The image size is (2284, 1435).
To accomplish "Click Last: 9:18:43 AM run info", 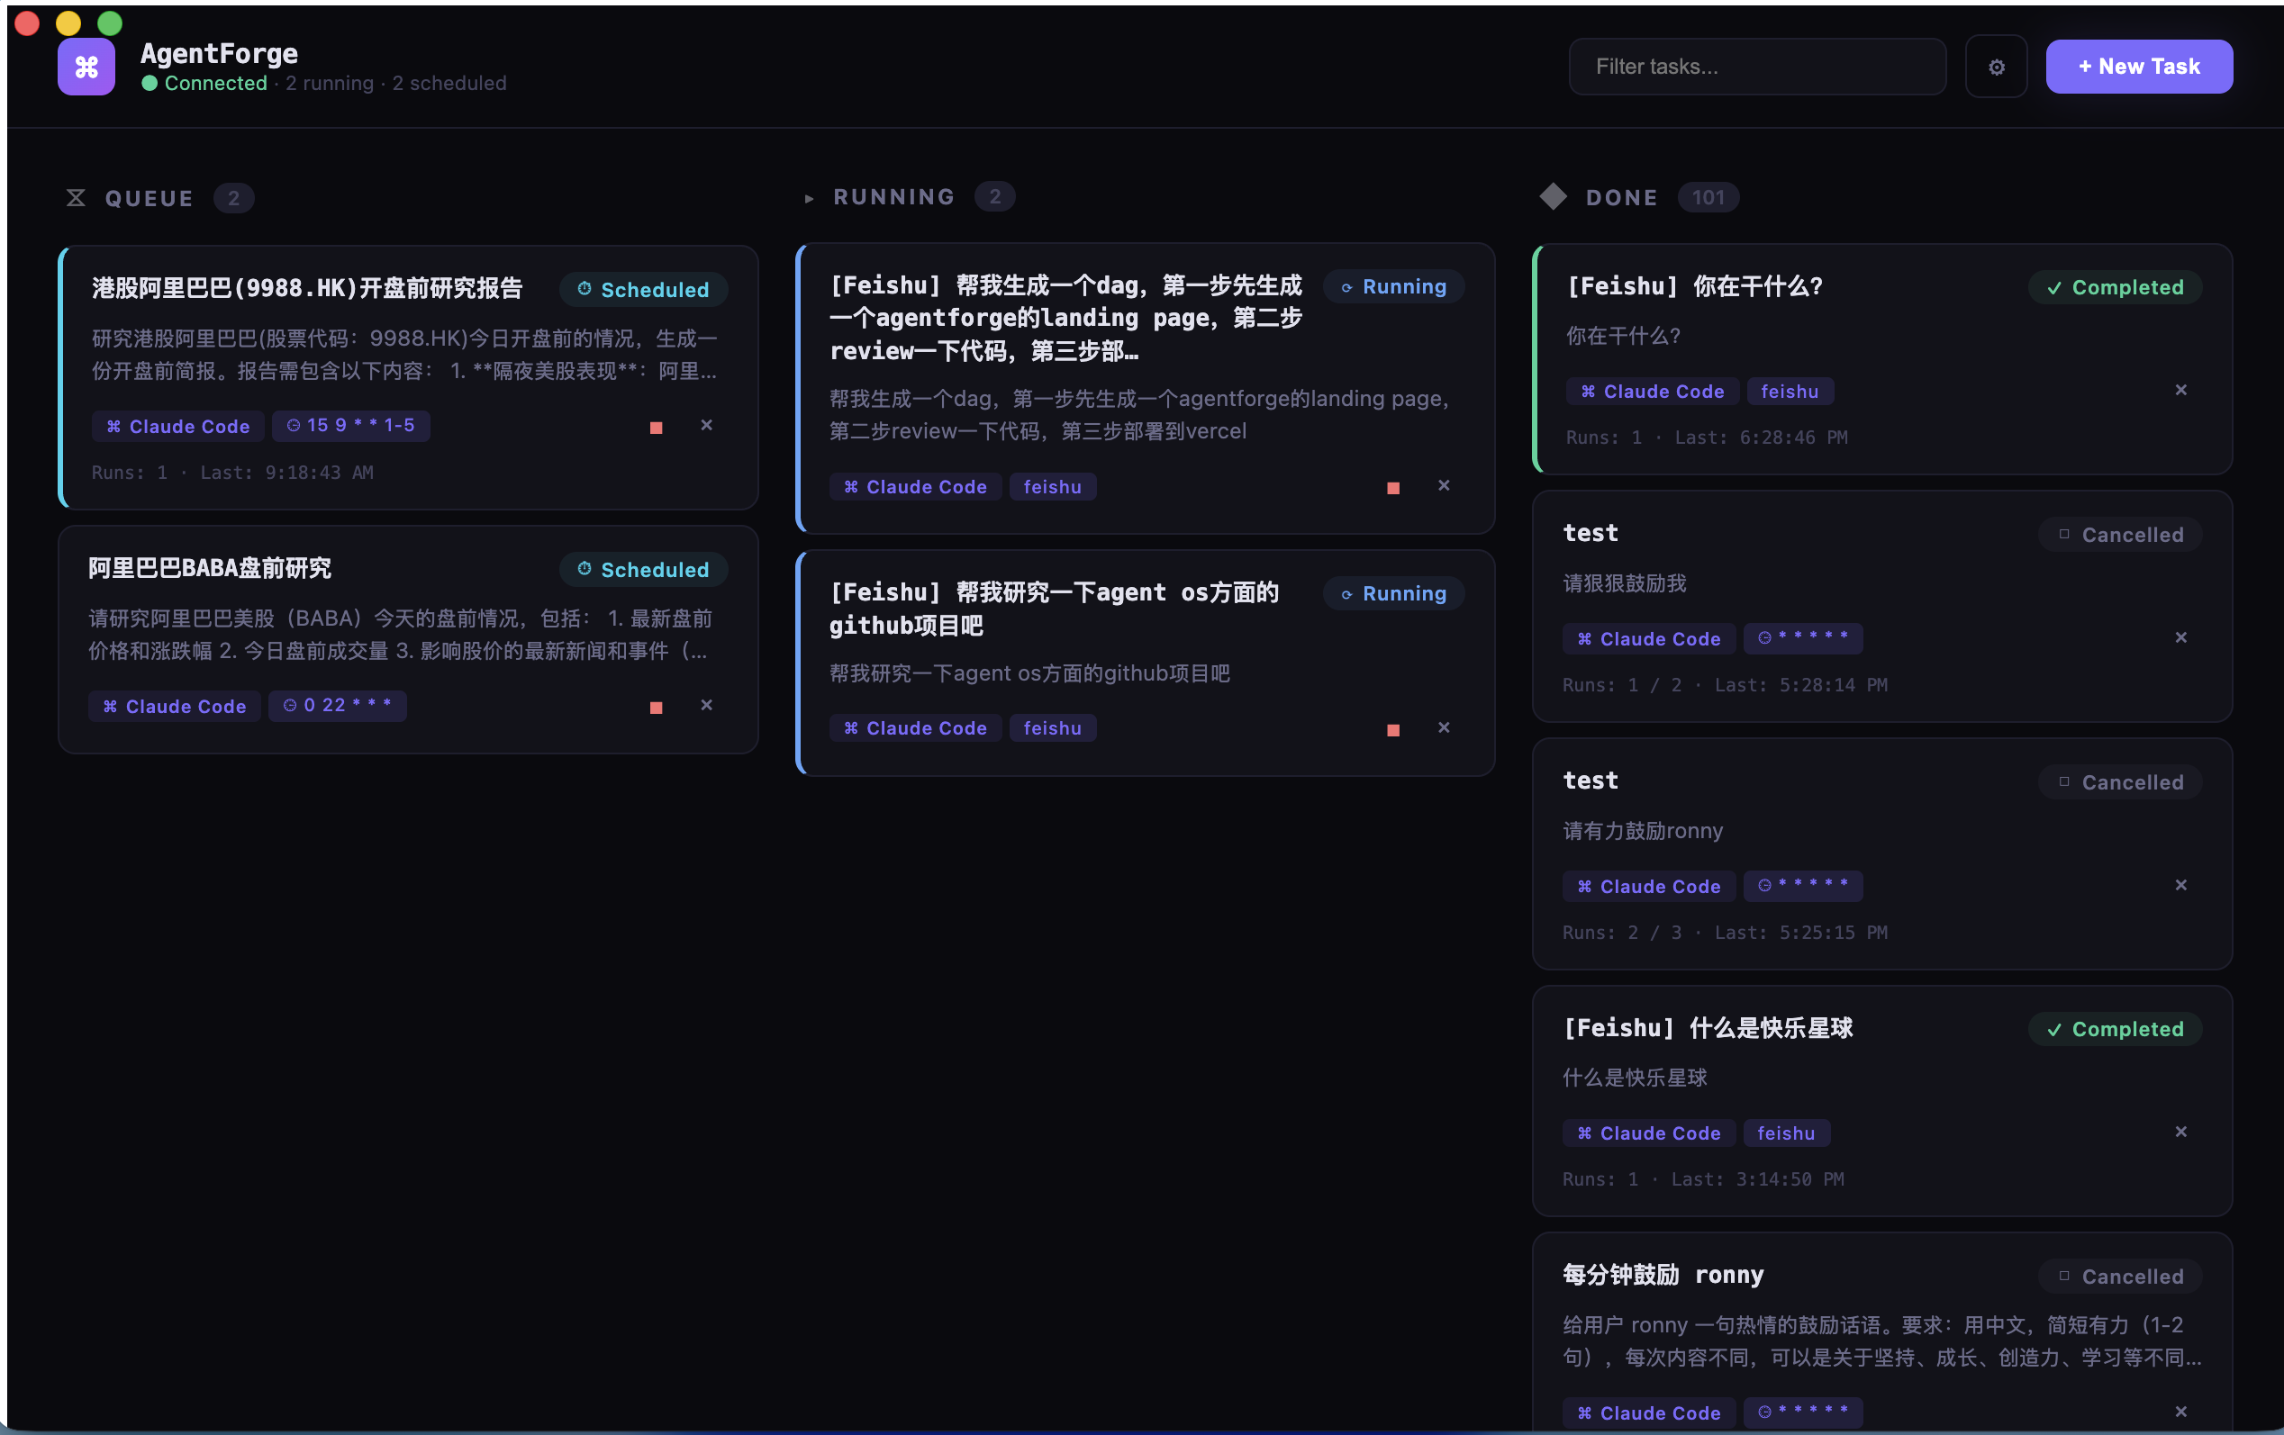I will coord(286,473).
